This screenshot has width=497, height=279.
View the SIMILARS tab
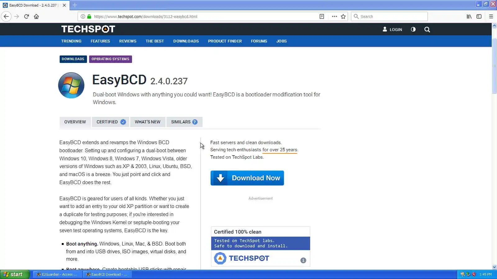point(184,122)
